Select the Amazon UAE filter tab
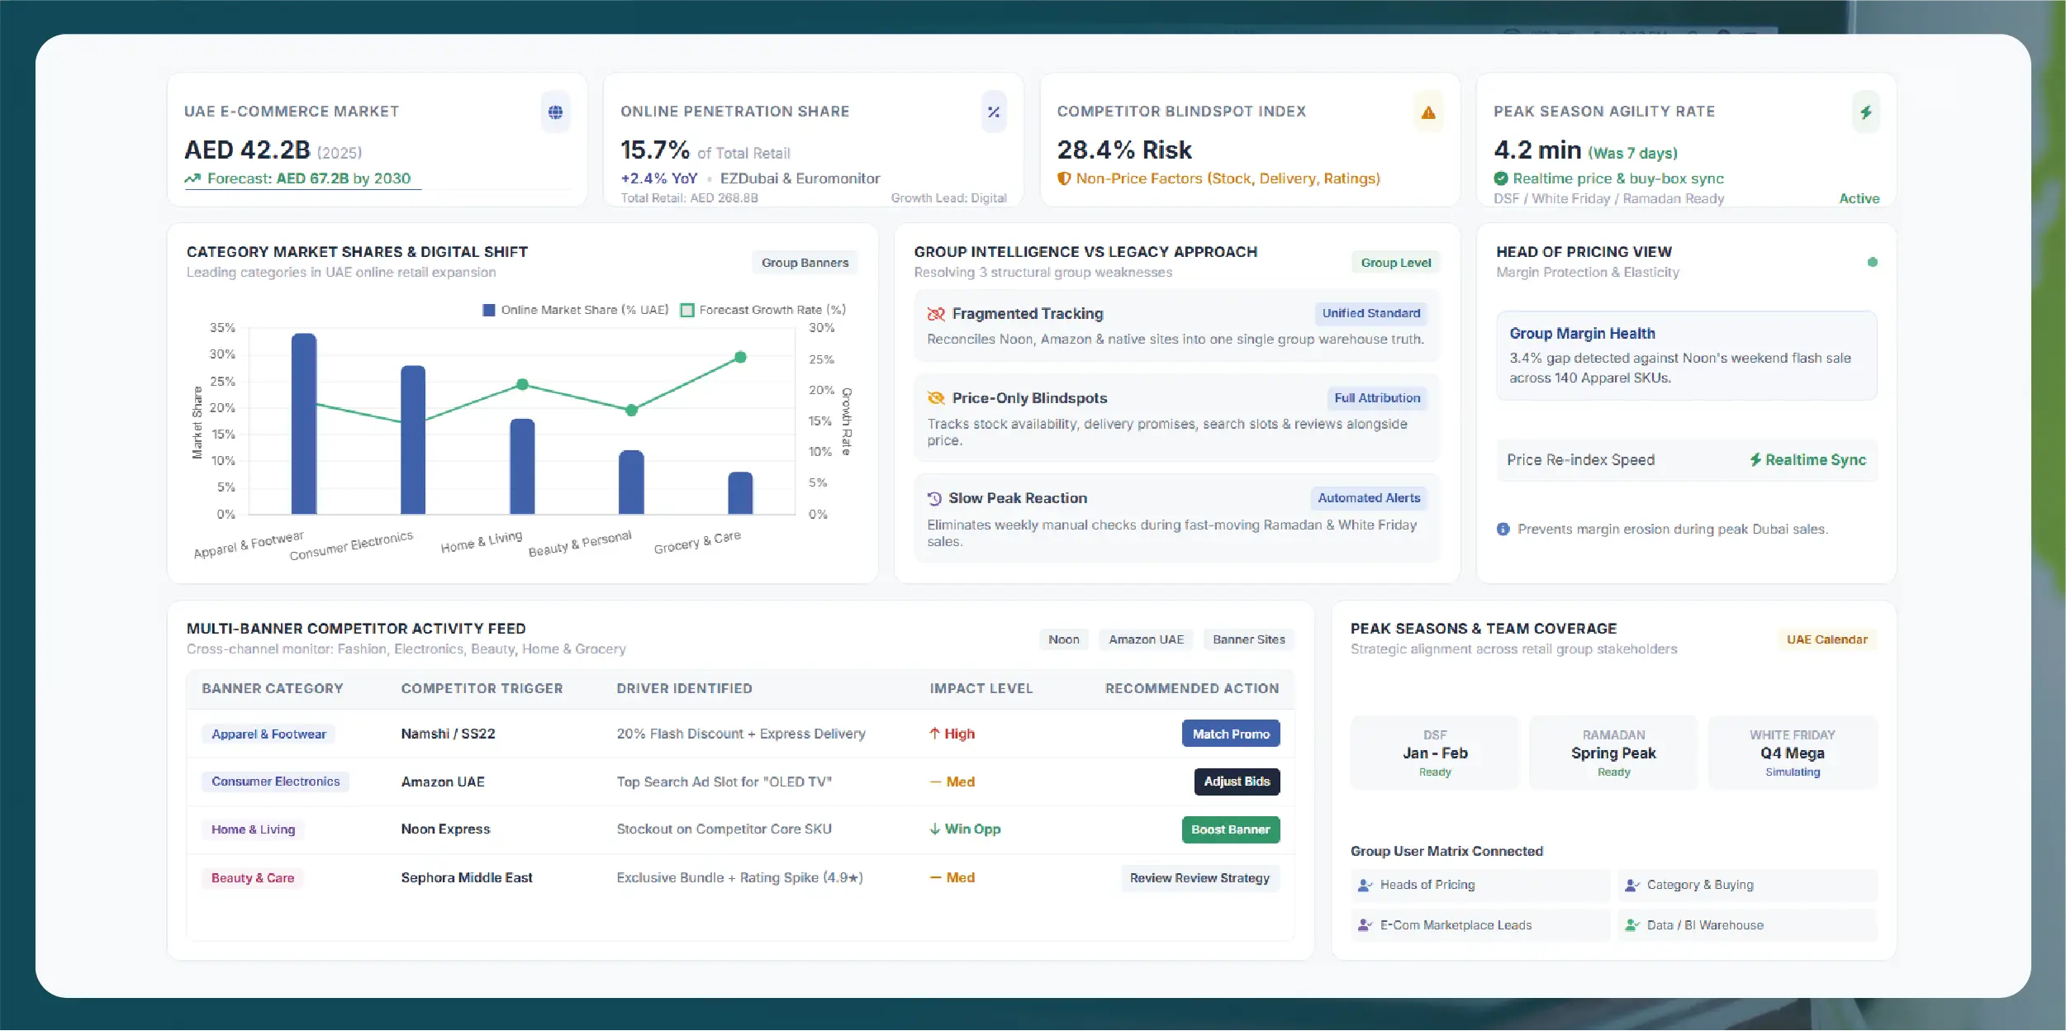Viewport: 2066px width, 1031px height. click(1146, 639)
